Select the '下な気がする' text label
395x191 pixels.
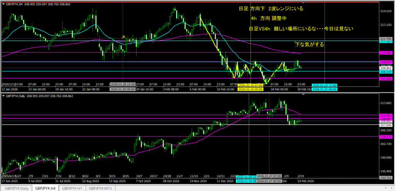coord(309,45)
